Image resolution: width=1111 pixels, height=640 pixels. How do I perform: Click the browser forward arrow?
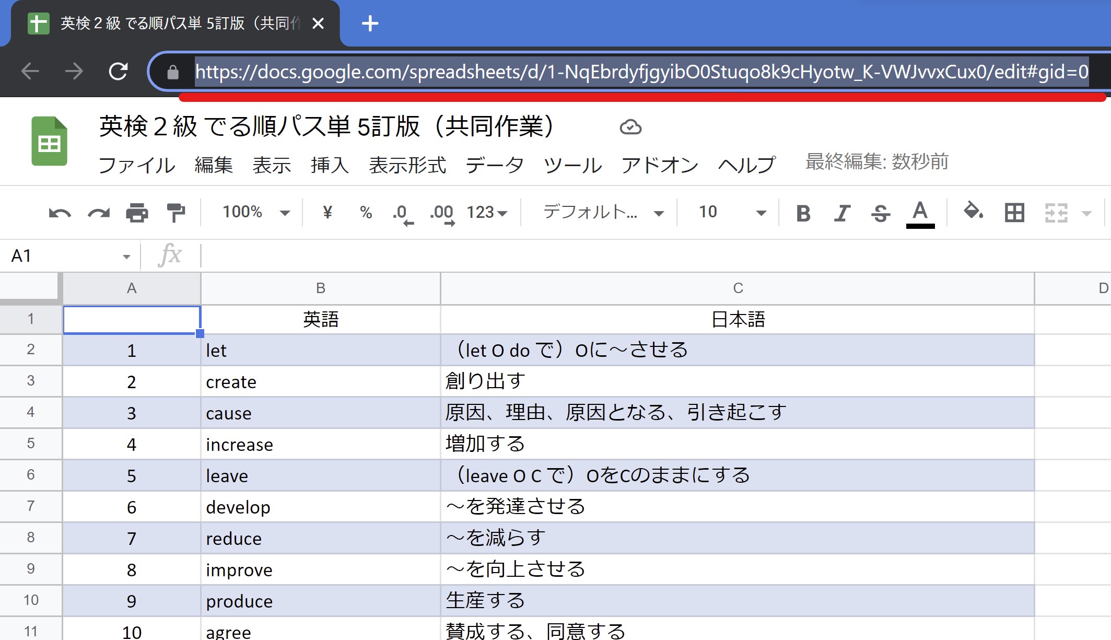(74, 71)
